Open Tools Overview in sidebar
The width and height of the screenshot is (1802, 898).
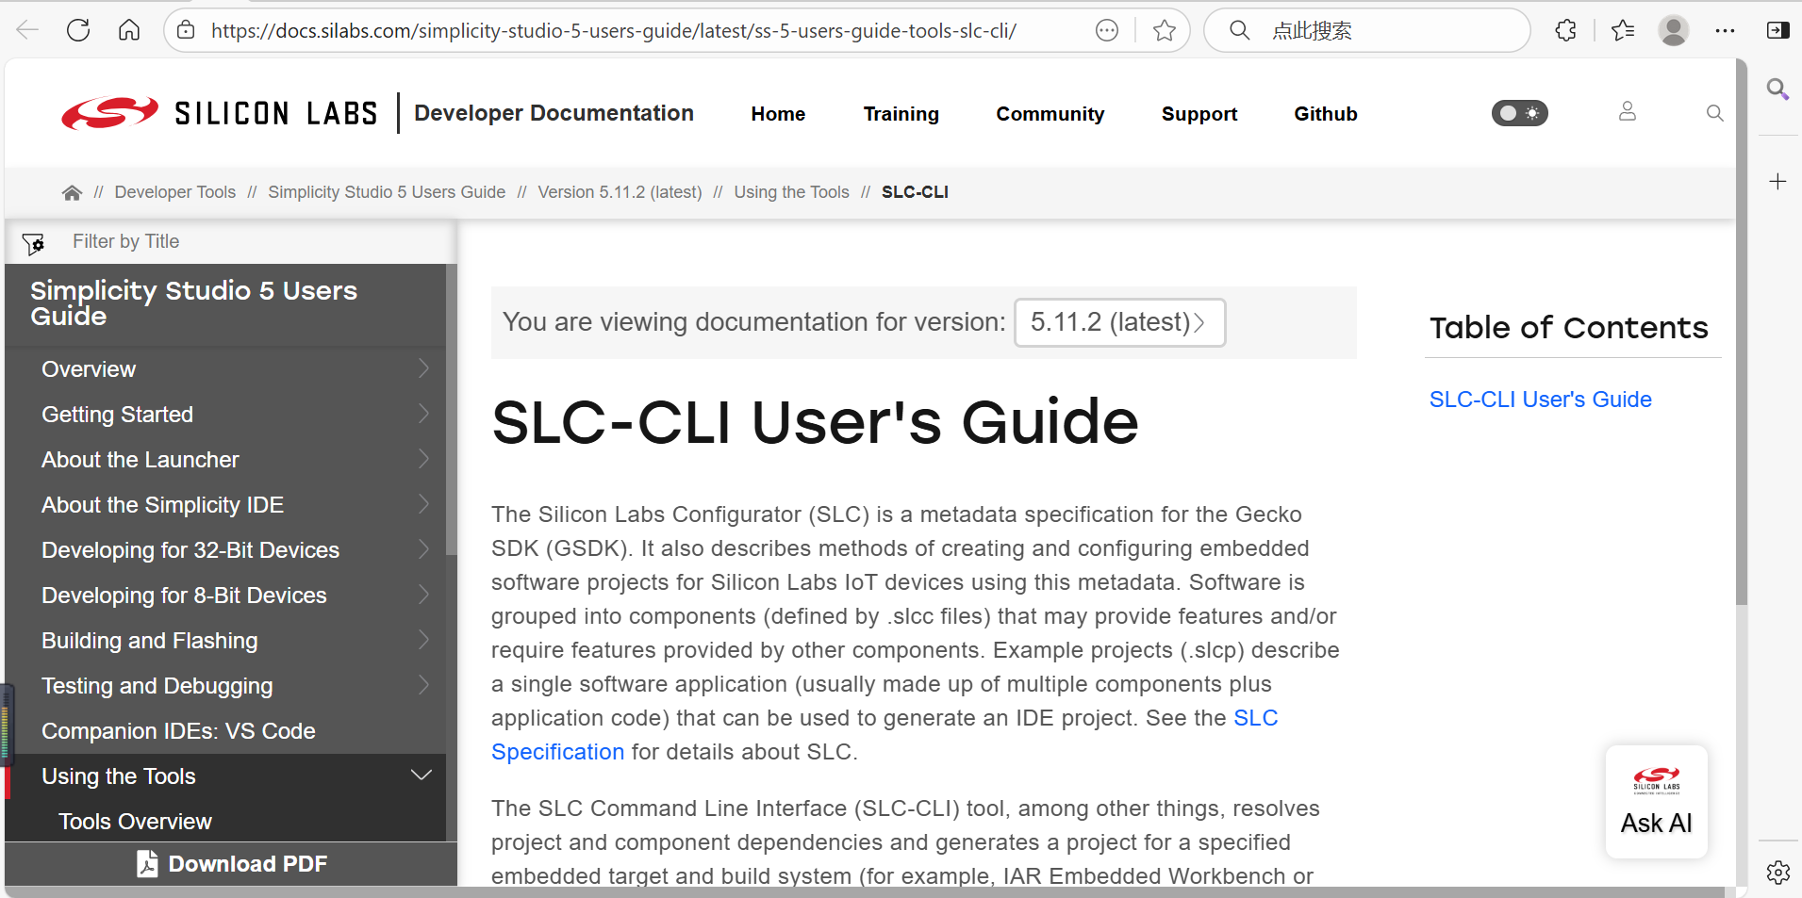135,822
